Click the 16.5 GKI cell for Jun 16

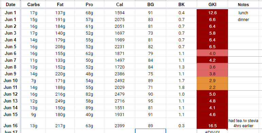coord(212,123)
